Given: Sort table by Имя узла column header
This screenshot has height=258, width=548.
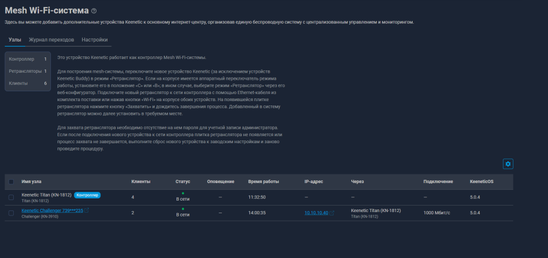Looking at the screenshot, I should click(31, 181).
